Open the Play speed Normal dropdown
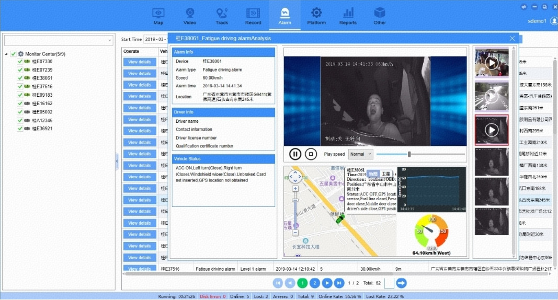 pos(360,154)
